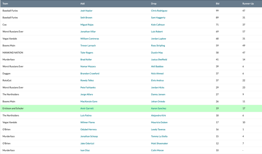Click the Bid column header
This screenshot has height=154, width=262.
click(x=217, y=4)
